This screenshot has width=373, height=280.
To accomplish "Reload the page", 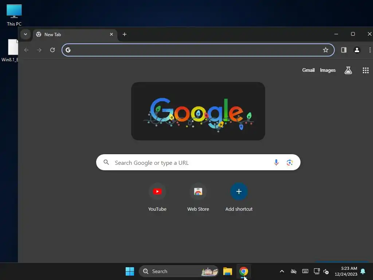I will (x=52, y=50).
